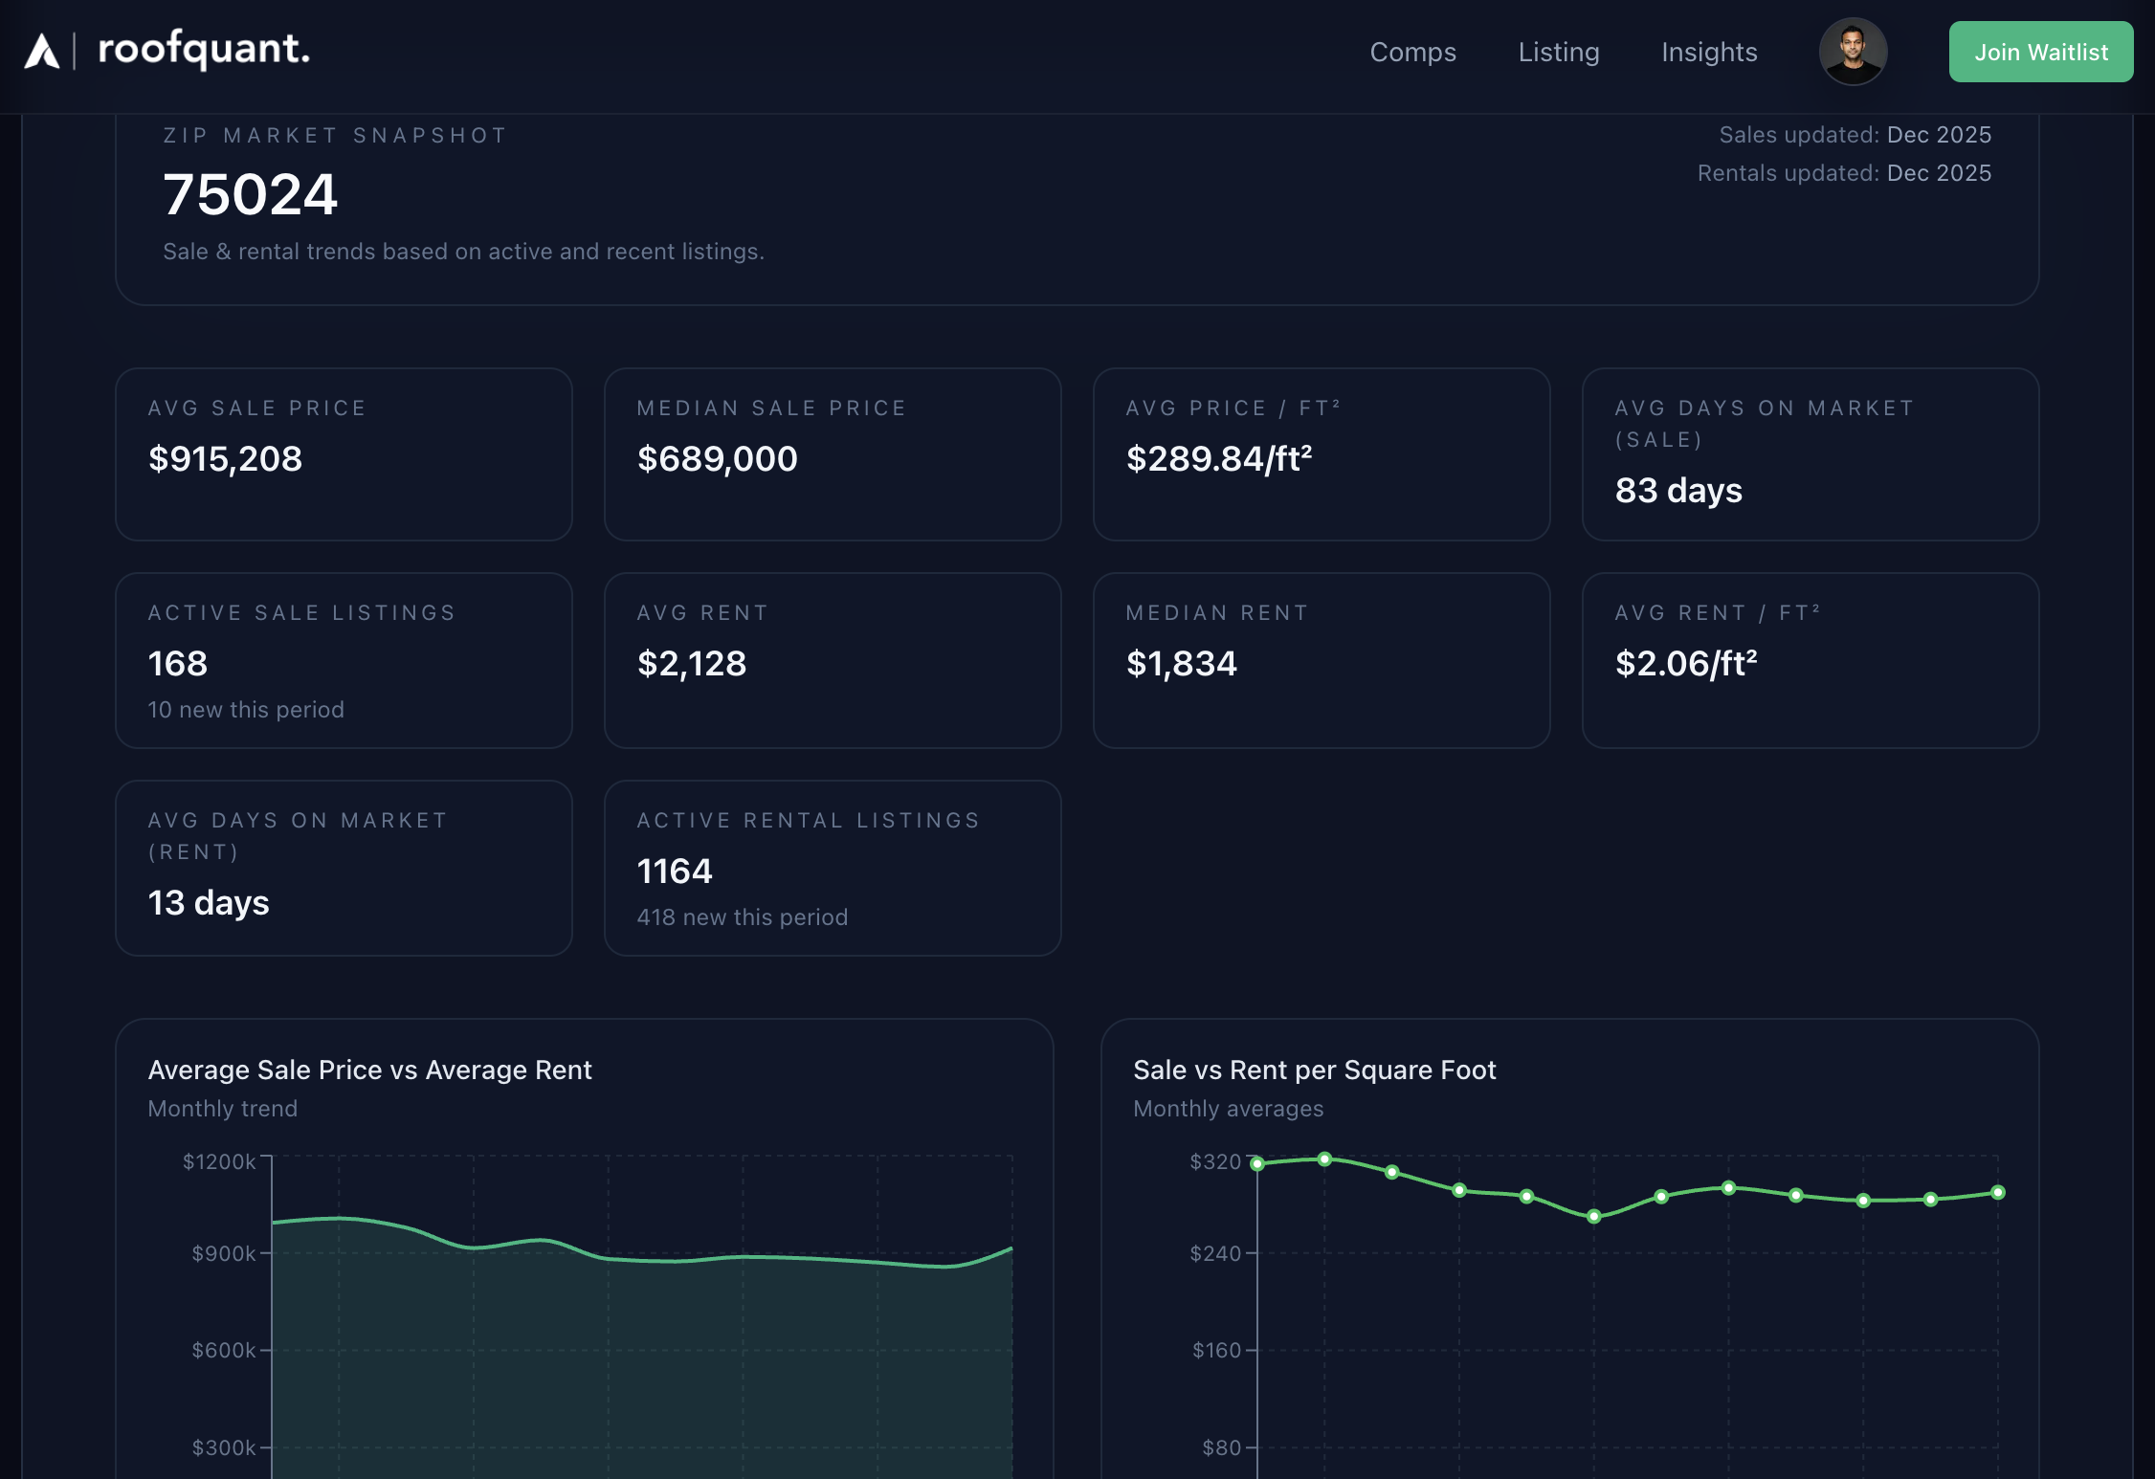Select the Avg Rent / Ft² card
2155x1479 pixels.
[x=1811, y=660]
